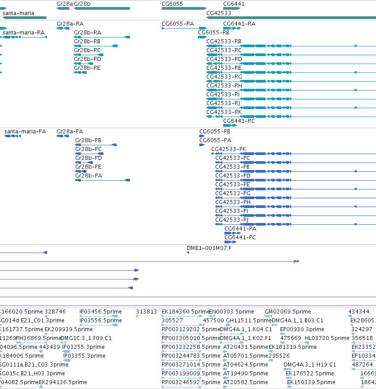Image resolution: width=376 pixels, height=389 pixels.
Task: Select the santa-maria gene label
Action: coord(19,13)
